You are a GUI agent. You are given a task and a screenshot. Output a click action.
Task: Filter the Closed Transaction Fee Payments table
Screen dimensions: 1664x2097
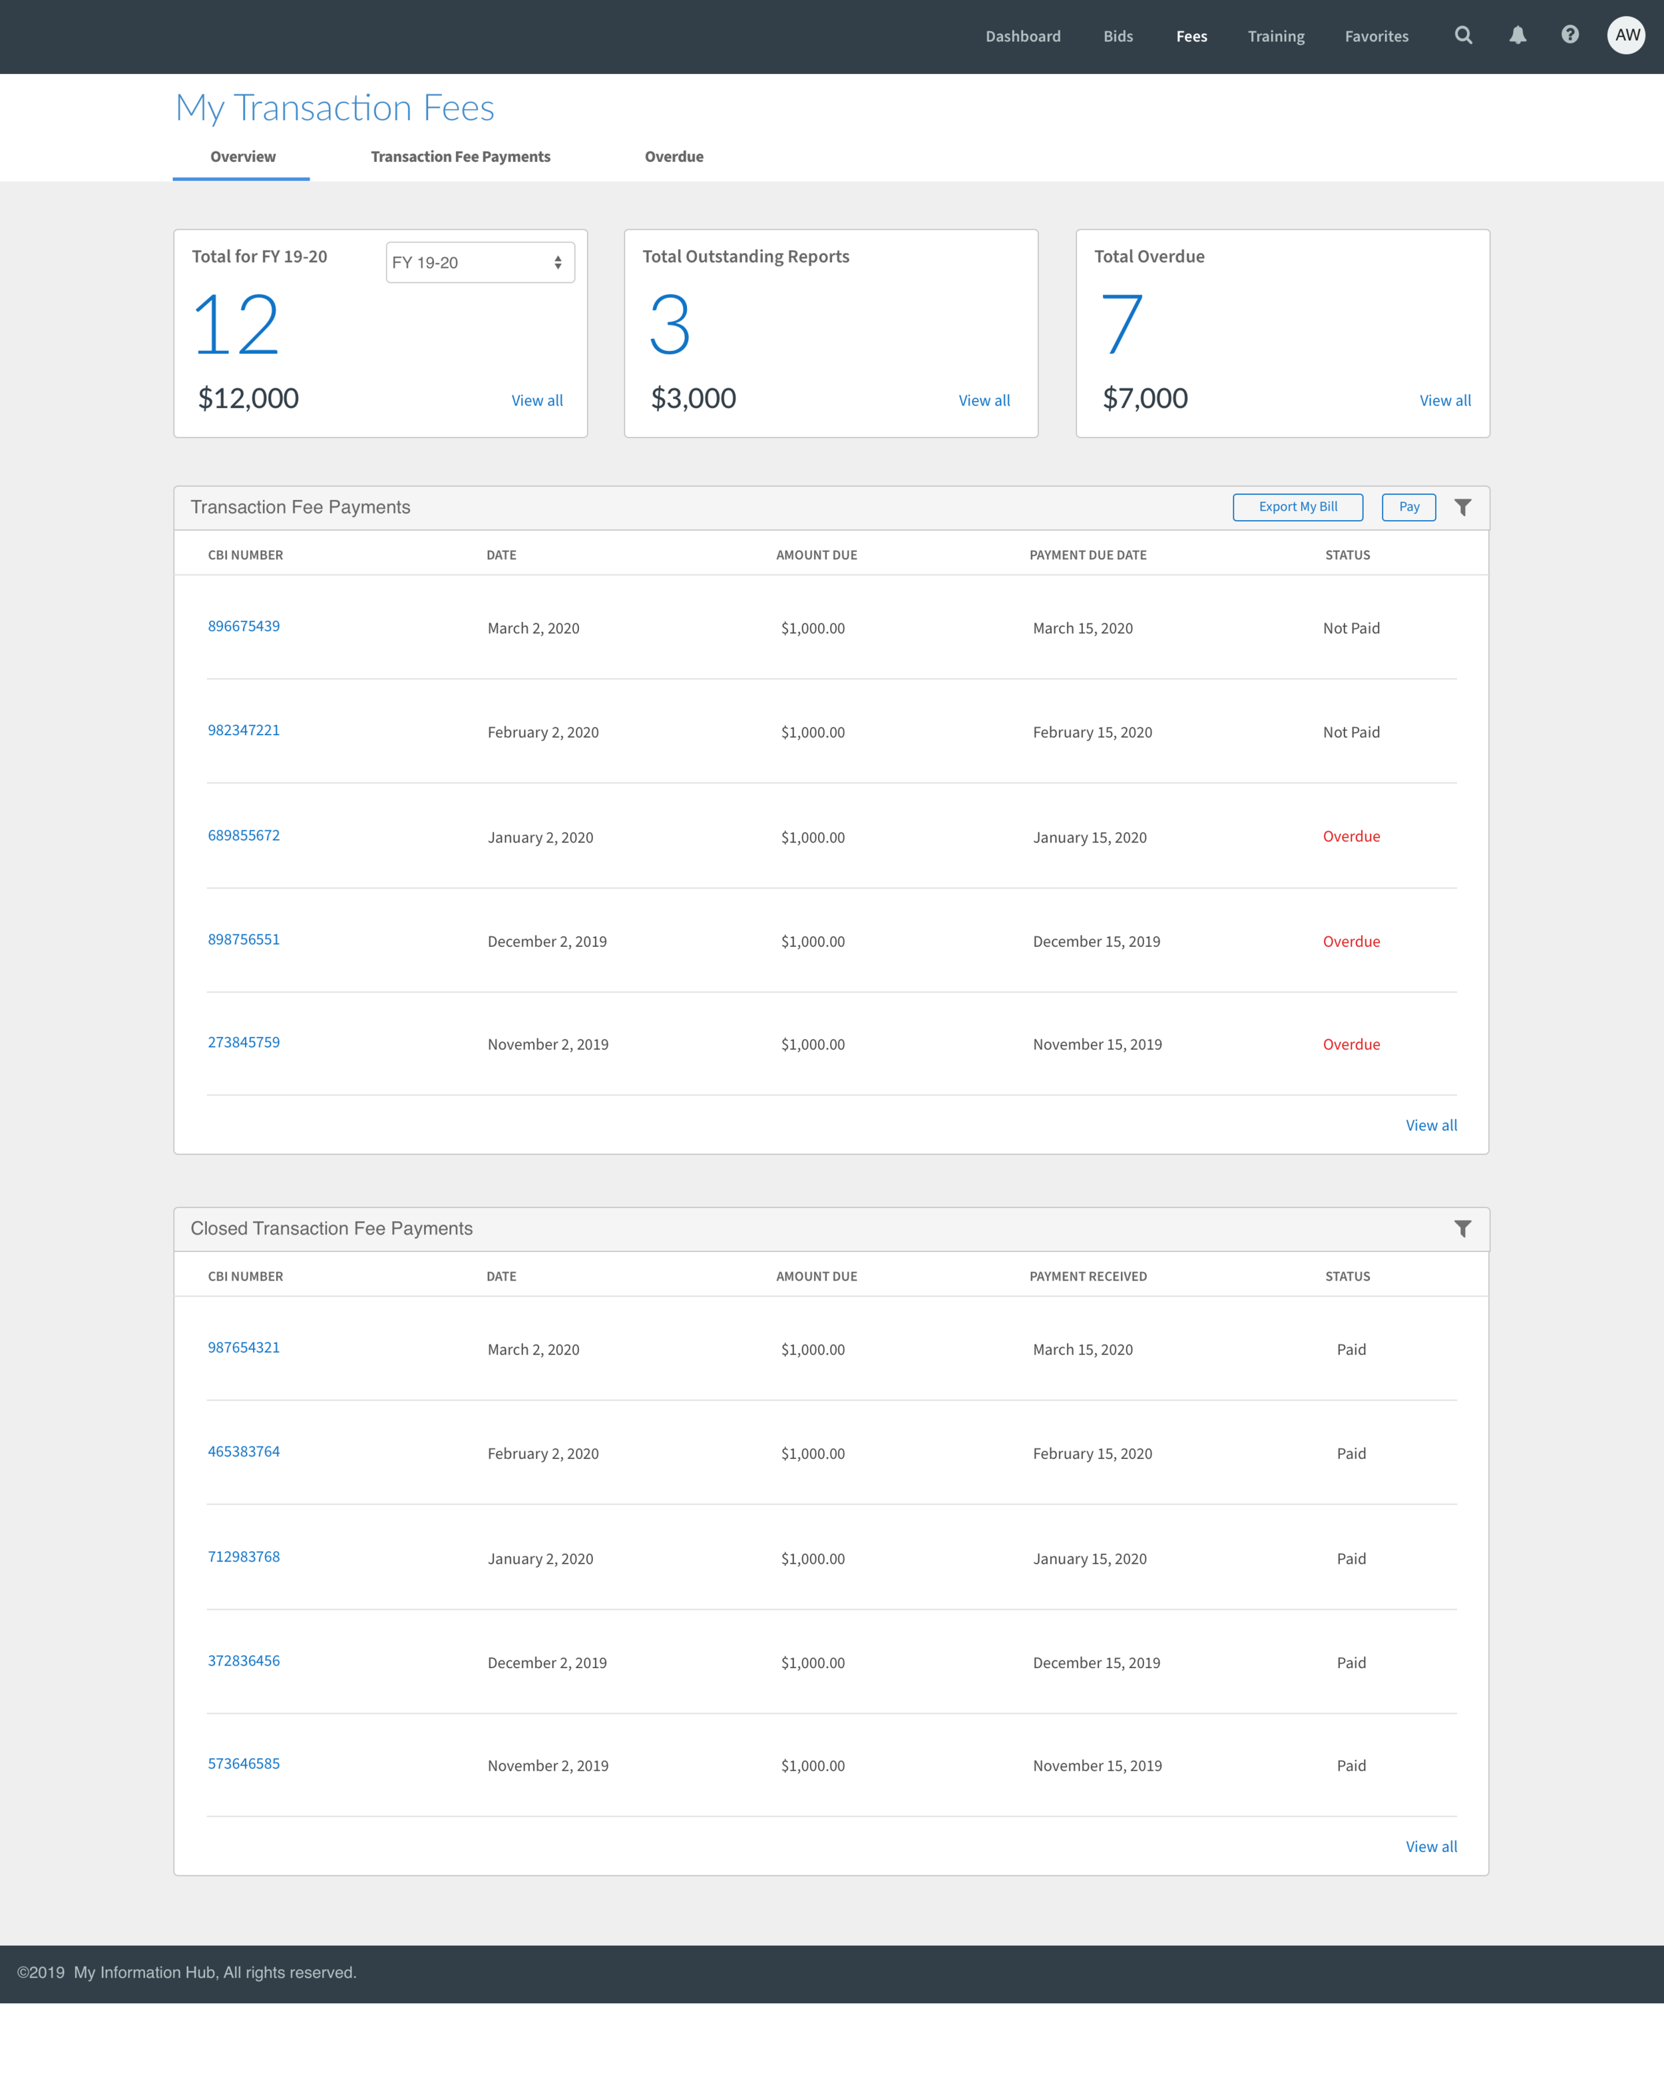click(1462, 1229)
